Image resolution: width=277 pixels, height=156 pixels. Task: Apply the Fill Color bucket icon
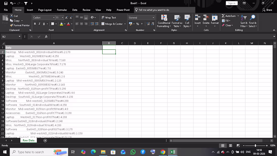pyautogui.click(x=61, y=24)
